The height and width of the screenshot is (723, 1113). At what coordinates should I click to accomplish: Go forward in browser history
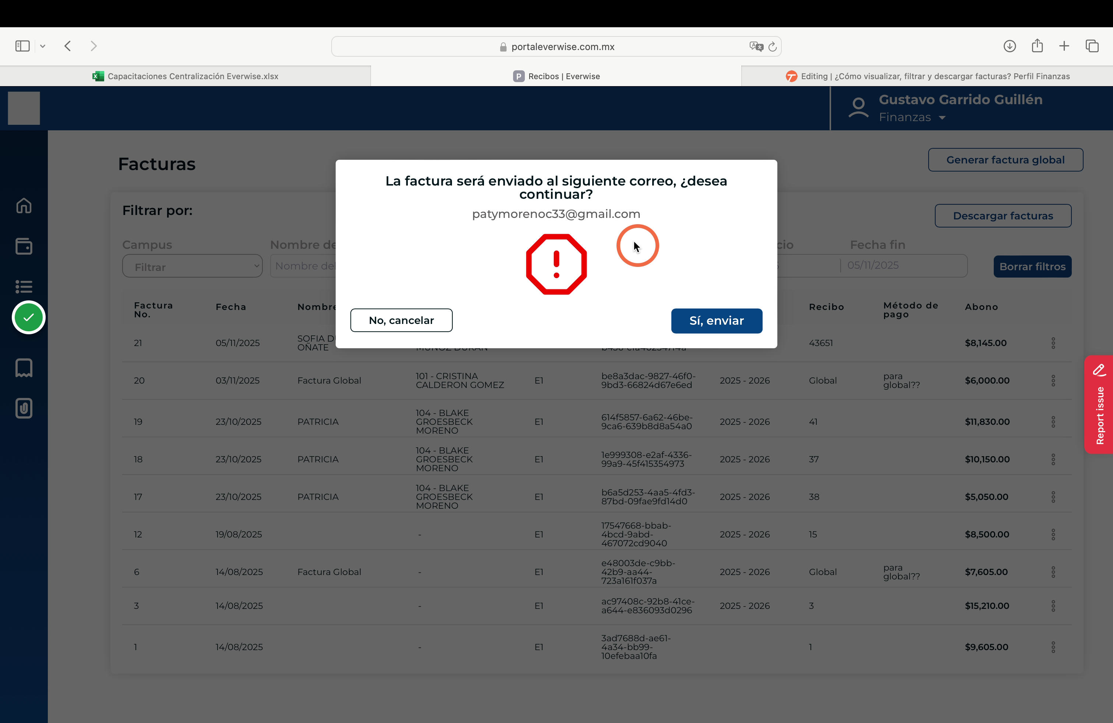point(93,46)
